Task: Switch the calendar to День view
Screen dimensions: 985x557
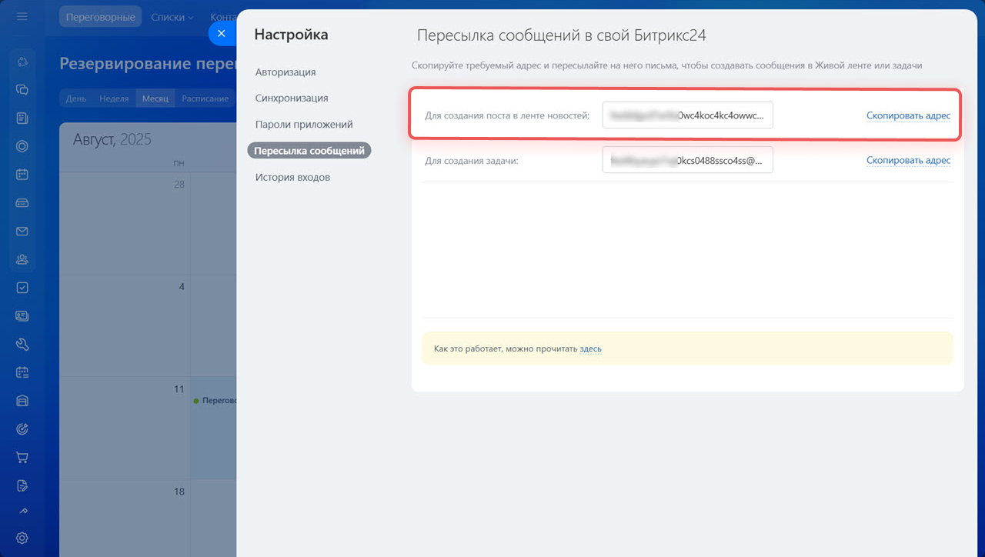Action: [x=76, y=98]
